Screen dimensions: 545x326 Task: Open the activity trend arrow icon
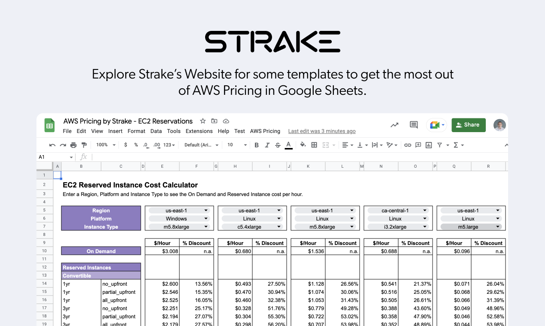394,125
